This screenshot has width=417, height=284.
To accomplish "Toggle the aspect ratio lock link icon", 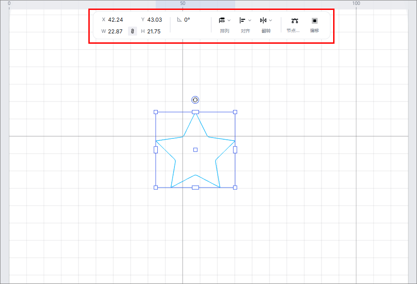I will [x=133, y=31].
